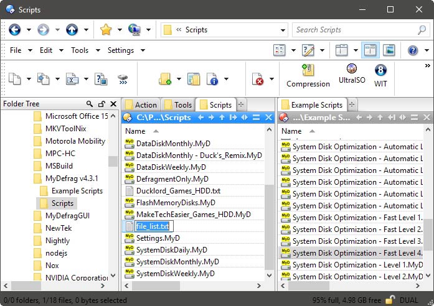Toggle dual pane layout view
Viewport: 434px width, 306px height.
click(370, 50)
